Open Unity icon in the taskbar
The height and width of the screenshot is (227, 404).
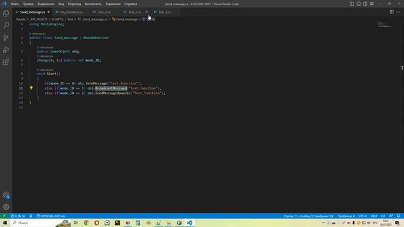pyautogui.click(x=179, y=223)
